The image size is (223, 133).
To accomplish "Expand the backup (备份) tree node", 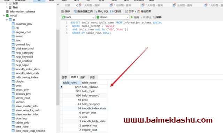I will click(x=7, y=7).
